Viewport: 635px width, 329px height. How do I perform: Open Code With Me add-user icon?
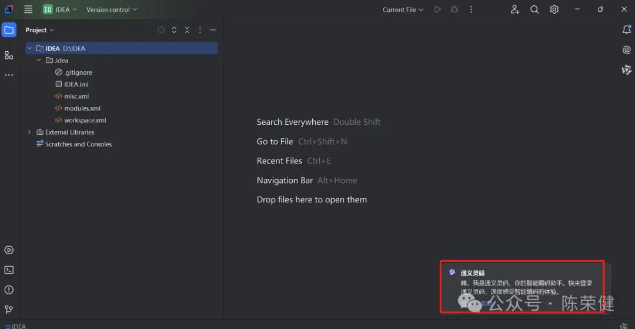pyautogui.click(x=514, y=9)
